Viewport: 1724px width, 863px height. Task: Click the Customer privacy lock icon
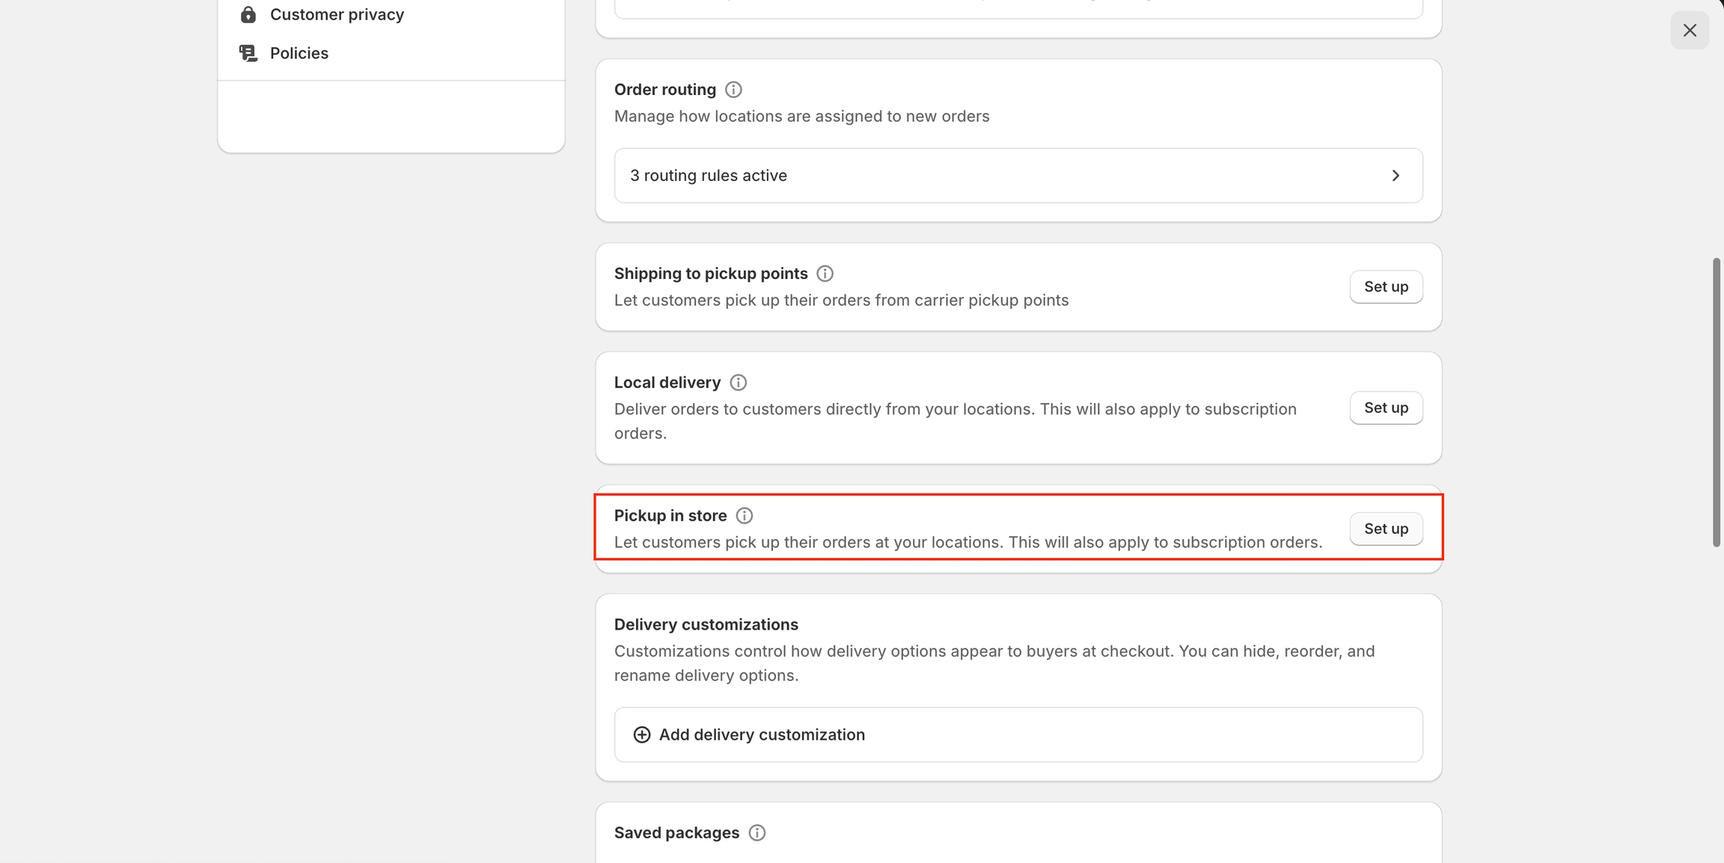pyautogui.click(x=248, y=14)
